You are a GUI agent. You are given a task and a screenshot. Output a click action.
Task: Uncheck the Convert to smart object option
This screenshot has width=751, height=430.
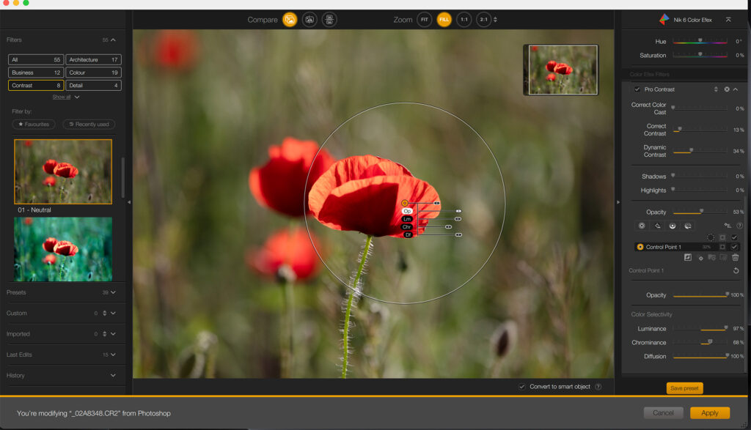click(x=523, y=387)
